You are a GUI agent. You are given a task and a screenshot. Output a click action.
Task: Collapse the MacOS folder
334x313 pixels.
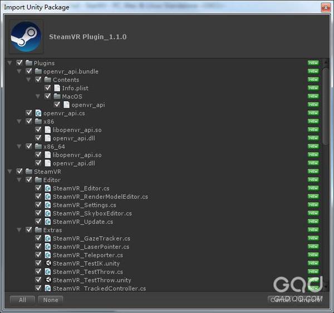click(38, 96)
